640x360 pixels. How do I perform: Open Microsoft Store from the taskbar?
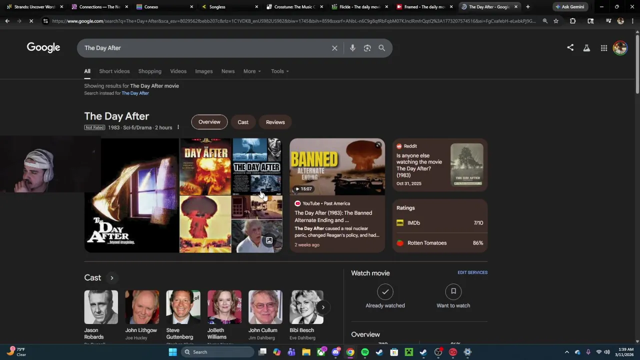(394, 352)
